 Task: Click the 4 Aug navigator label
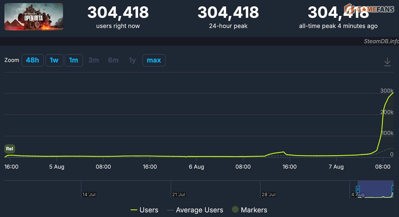(x=358, y=195)
